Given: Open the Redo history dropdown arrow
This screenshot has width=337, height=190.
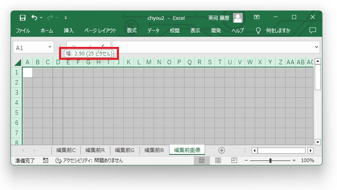Looking at the screenshot, I should pyautogui.click(x=57, y=18).
